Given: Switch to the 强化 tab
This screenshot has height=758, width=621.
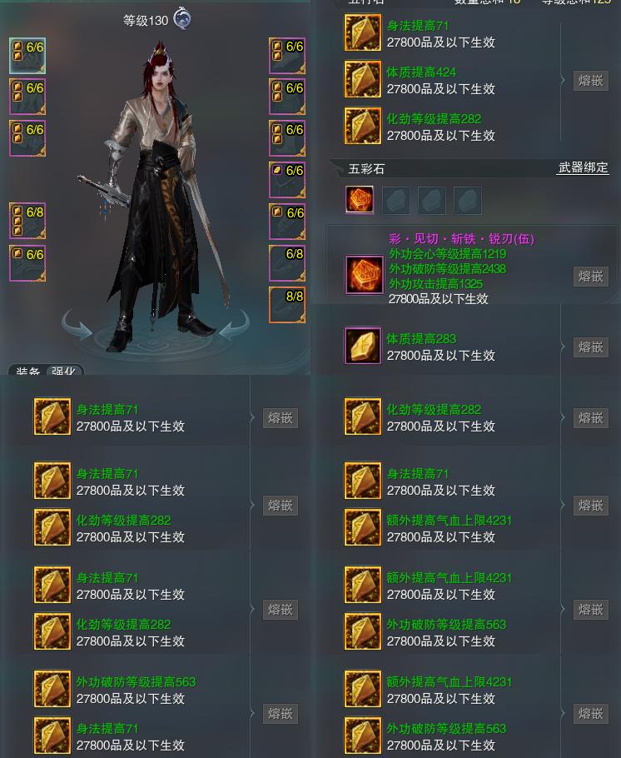Looking at the screenshot, I should [x=65, y=371].
